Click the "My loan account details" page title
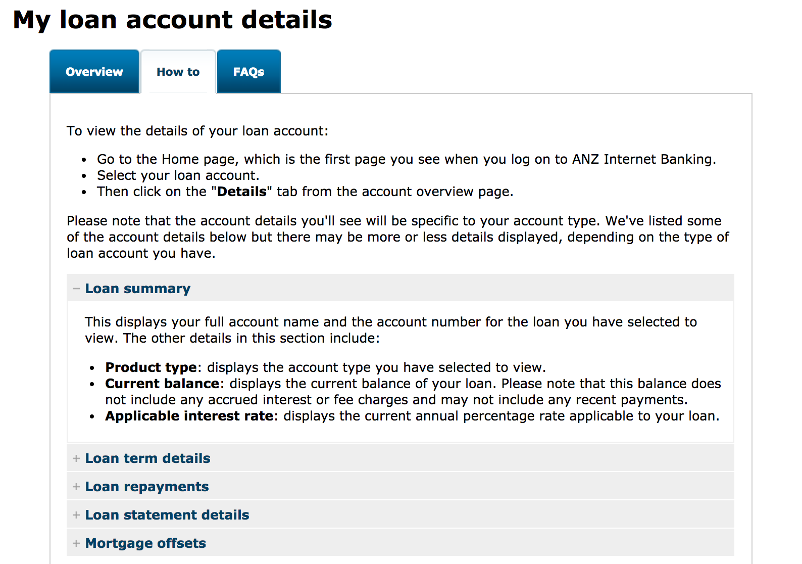The image size is (802, 564). pyautogui.click(x=172, y=20)
